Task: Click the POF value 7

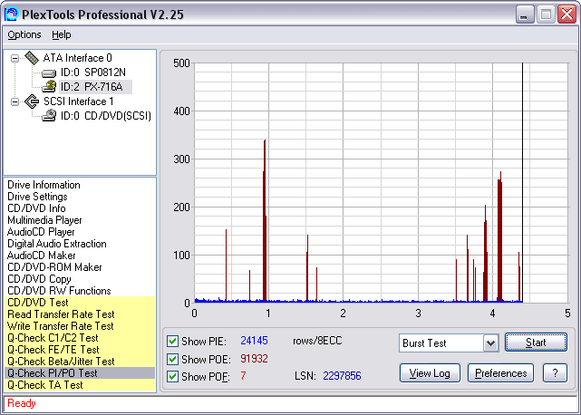Action: click(x=243, y=376)
